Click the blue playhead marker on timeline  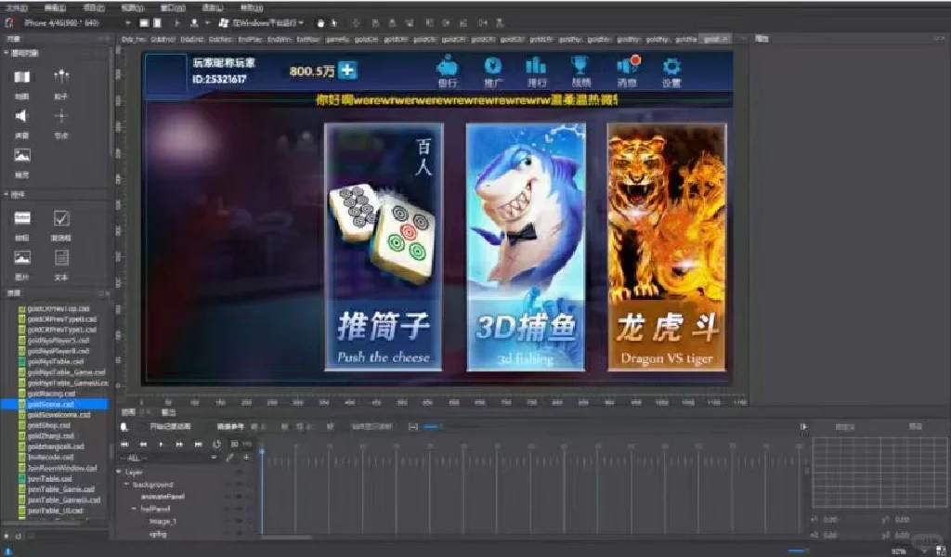tap(262, 451)
